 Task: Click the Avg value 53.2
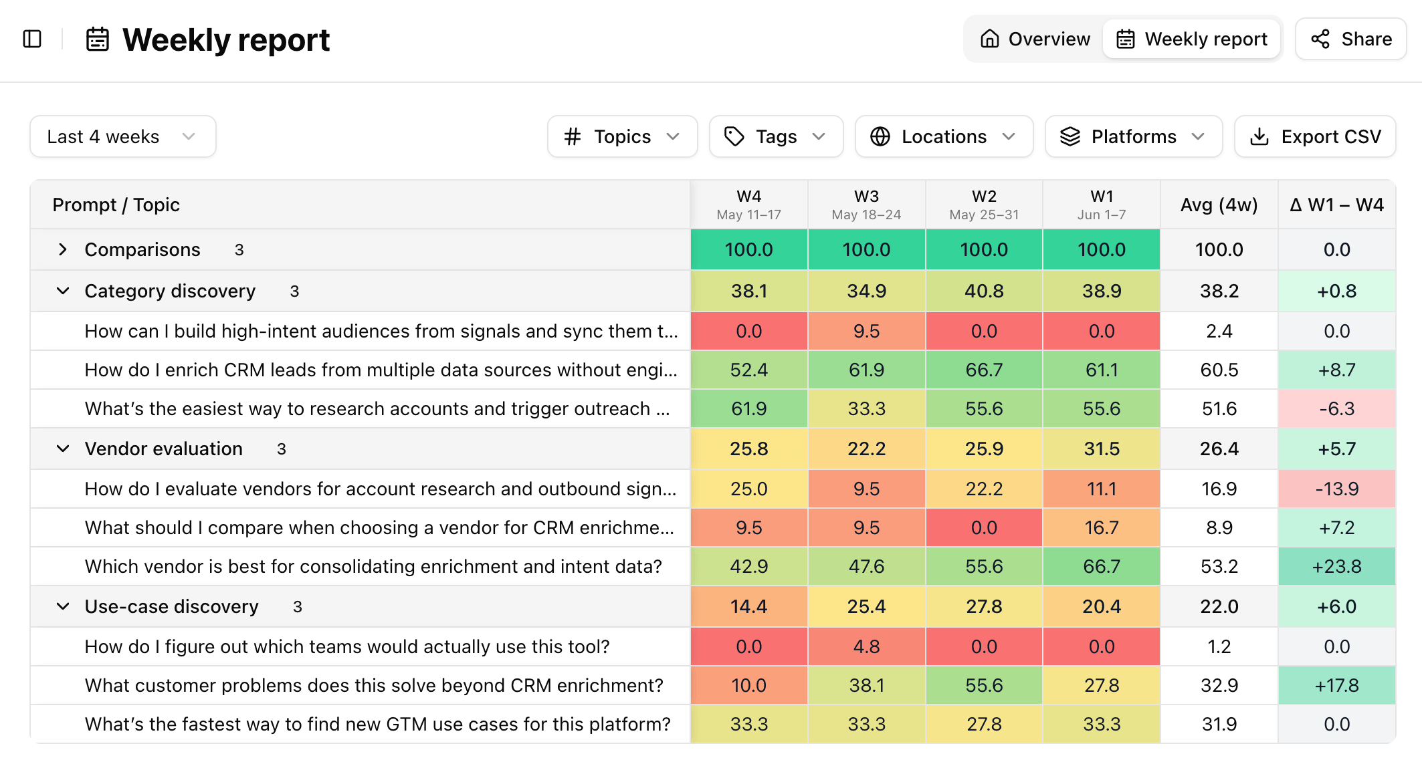point(1219,566)
